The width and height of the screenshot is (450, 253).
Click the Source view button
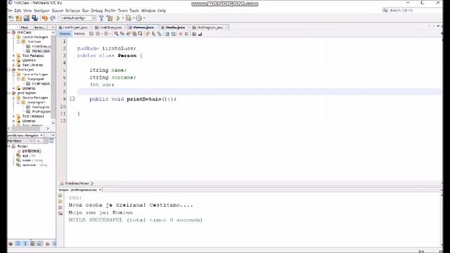pos(65,34)
